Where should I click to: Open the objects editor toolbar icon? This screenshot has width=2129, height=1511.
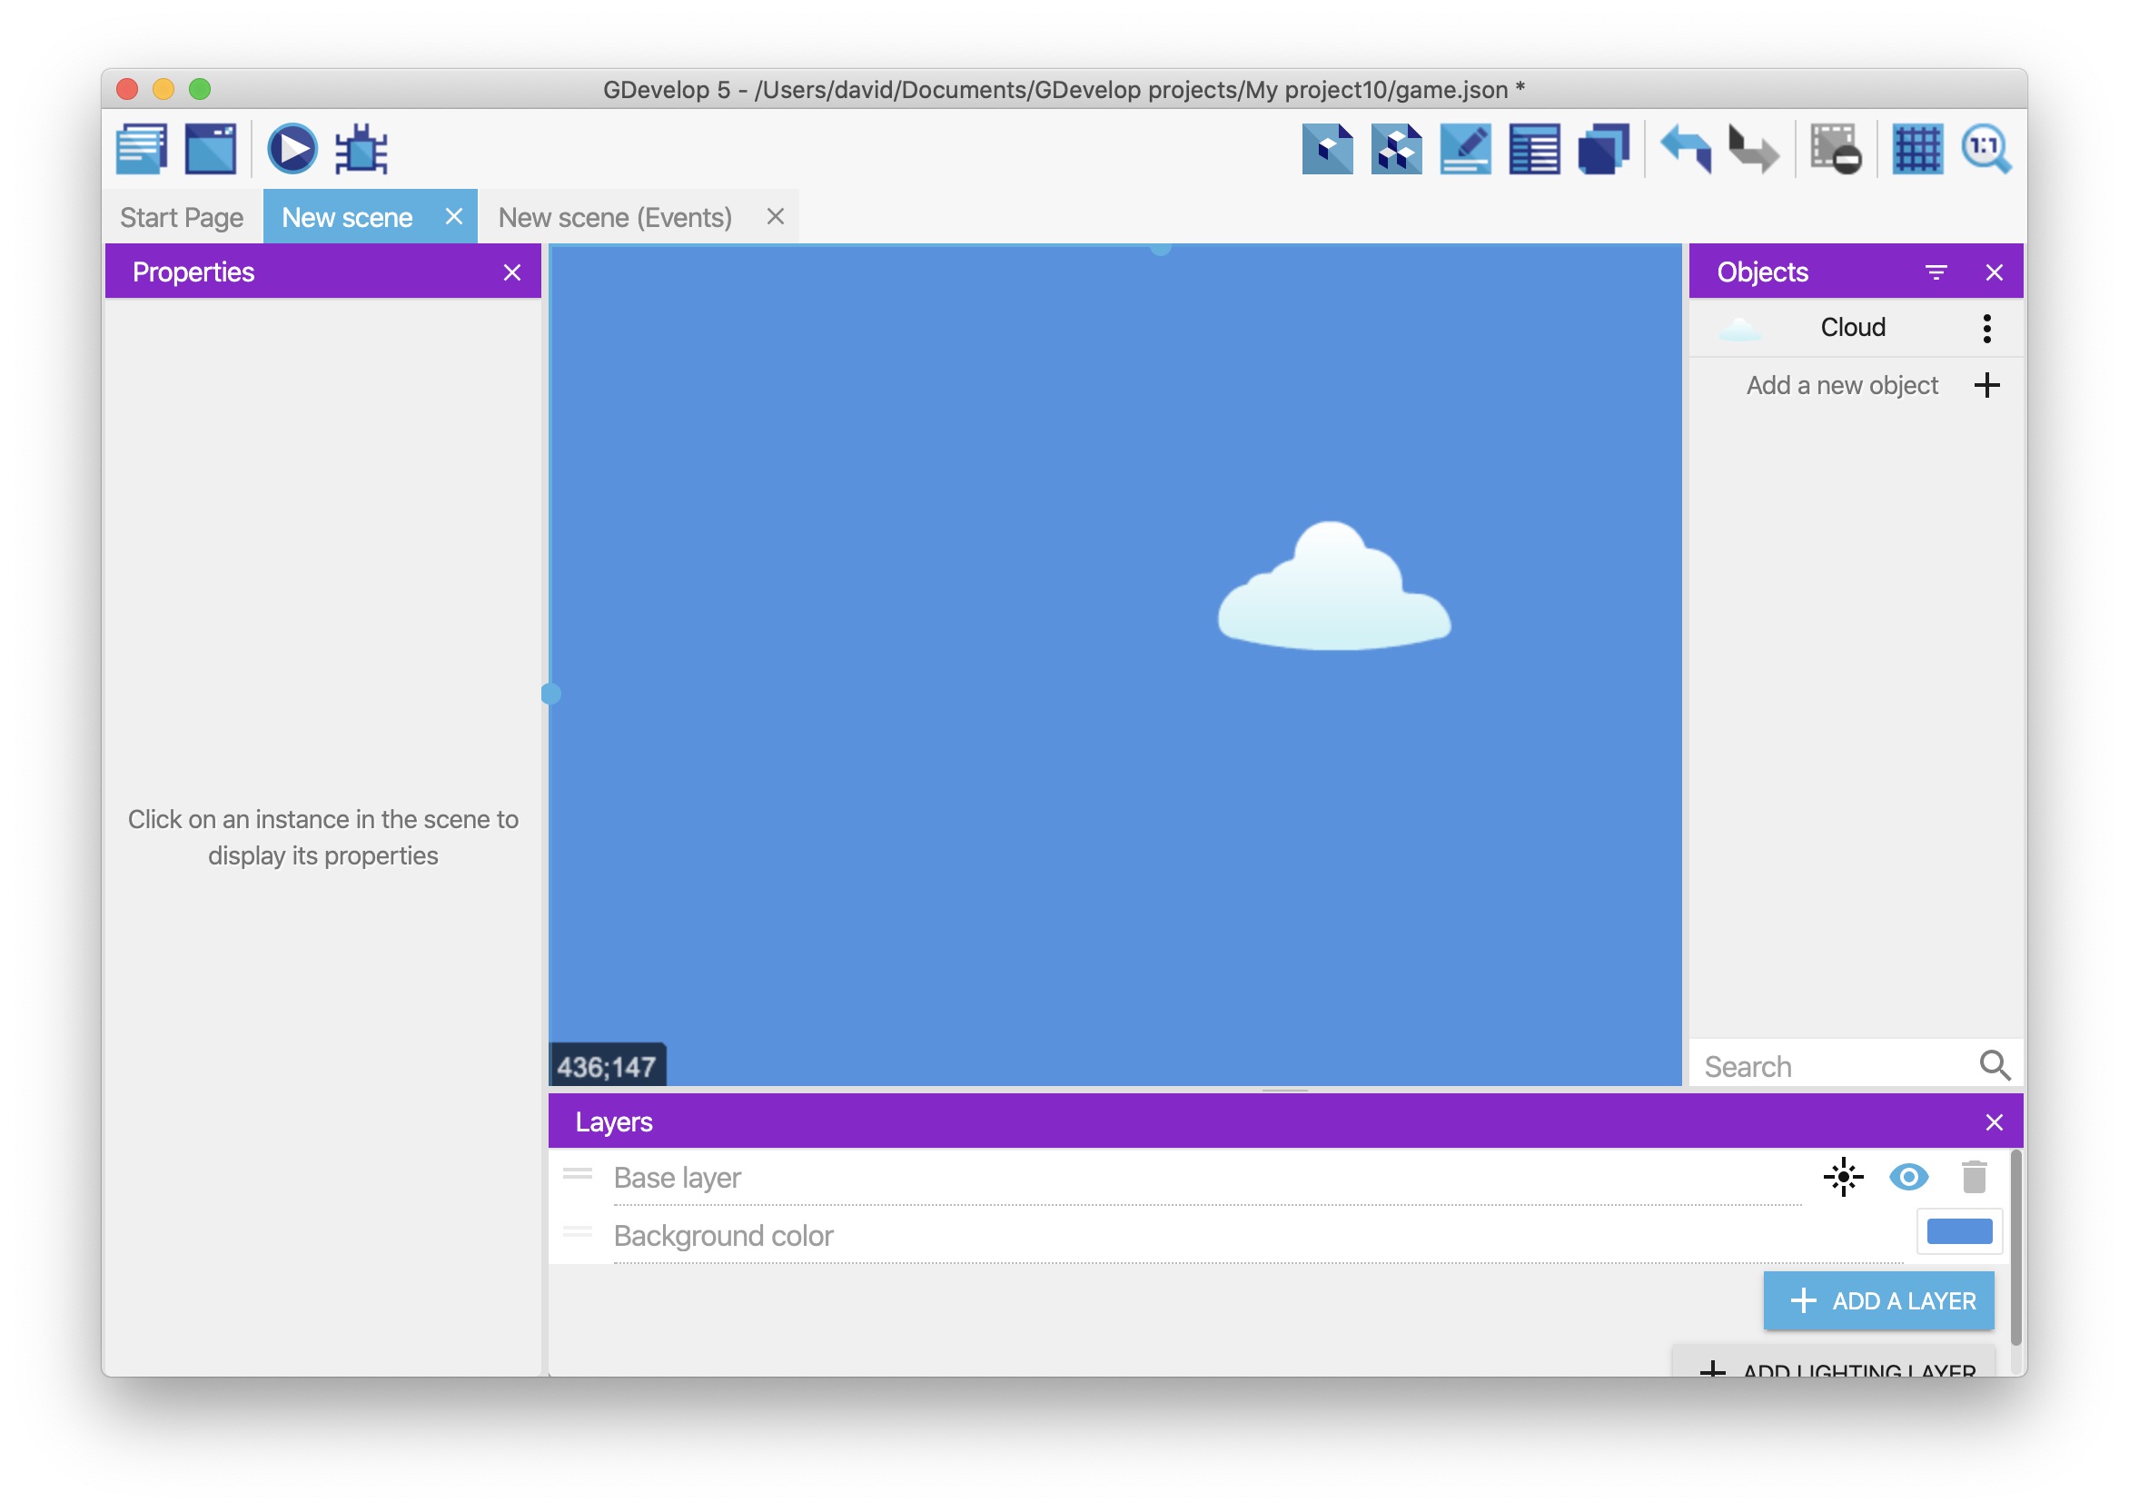pyautogui.click(x=1327, y=149)
